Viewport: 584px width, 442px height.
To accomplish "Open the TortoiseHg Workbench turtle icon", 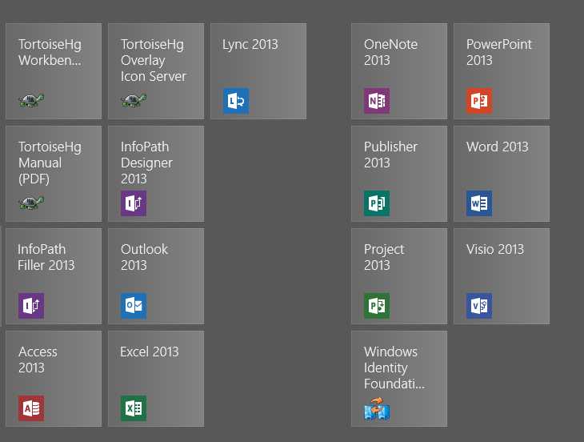I will pos(31,100).
